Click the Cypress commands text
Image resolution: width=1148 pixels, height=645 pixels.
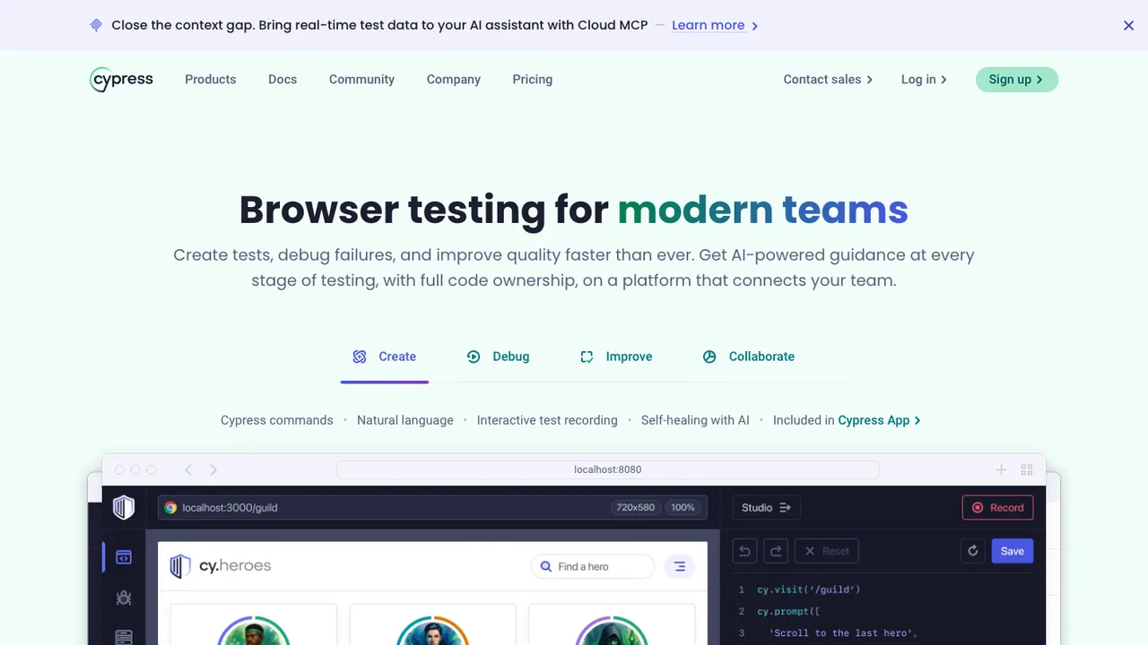(x=277, y=420)
